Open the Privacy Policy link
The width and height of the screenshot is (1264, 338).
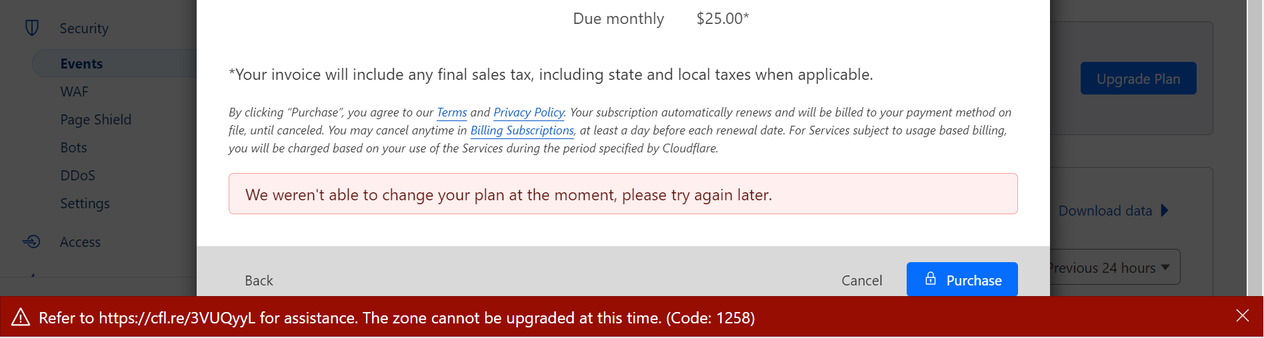pyautogui.click(x=528, y=112)
